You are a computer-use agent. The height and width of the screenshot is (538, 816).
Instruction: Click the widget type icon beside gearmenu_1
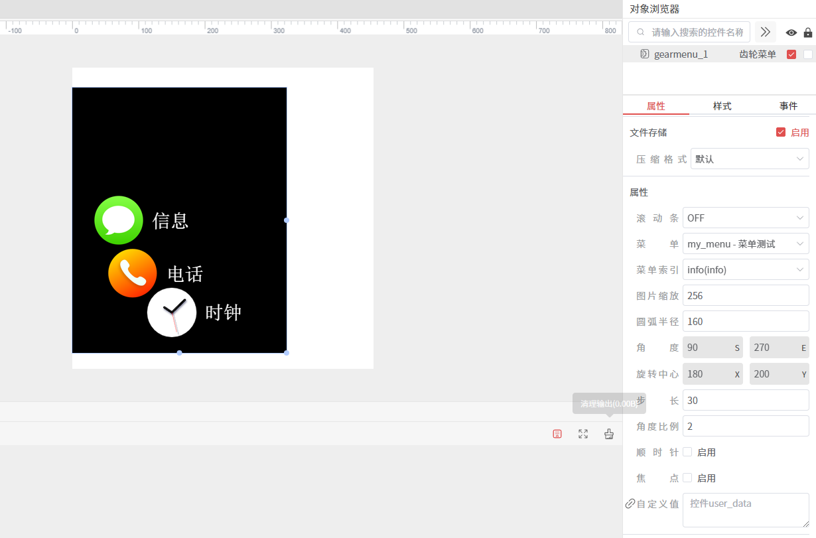644,54
